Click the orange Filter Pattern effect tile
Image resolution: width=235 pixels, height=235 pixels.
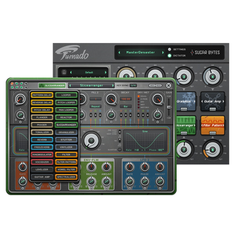(x=212, y=125)
